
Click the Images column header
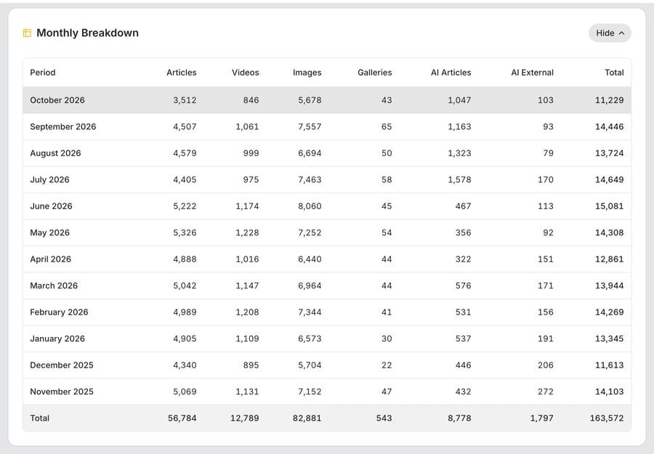(307, 73)
